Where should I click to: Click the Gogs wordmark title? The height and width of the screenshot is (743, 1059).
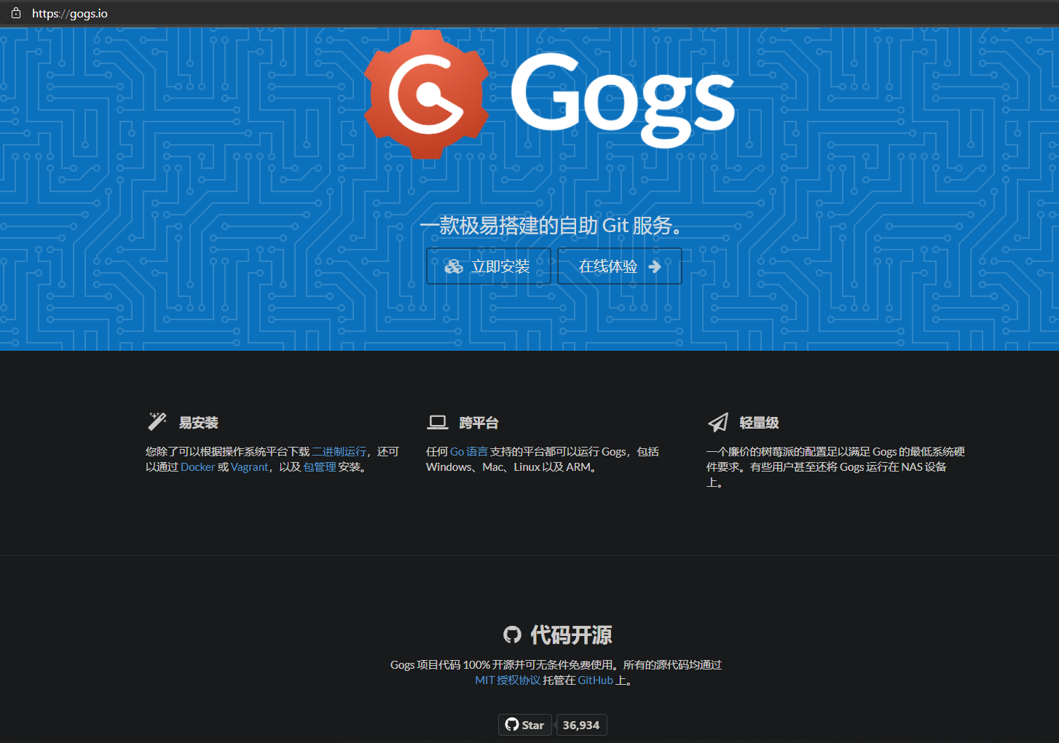(623, 100)
